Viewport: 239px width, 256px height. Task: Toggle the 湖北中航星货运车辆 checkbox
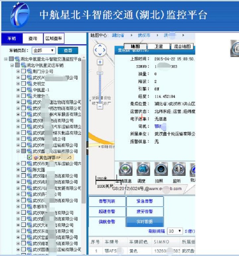tap(17, 65)
